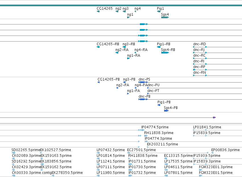Click the ng2-RA transcript label
This screenshot has width=242, height=177.
click(122, 50)
